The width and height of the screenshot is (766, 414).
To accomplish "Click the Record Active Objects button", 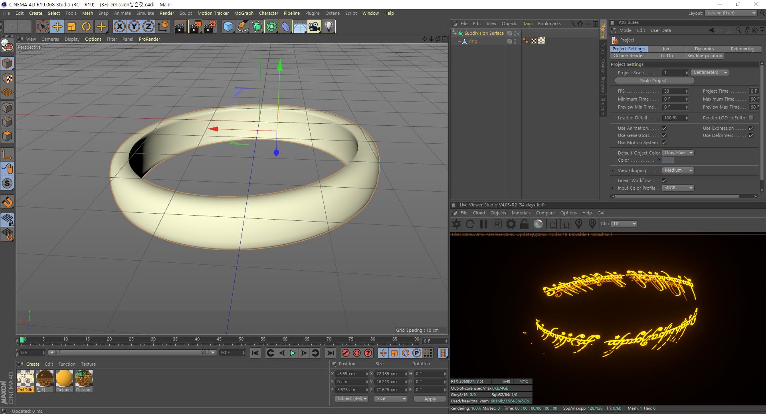I will tap(346, 353).
